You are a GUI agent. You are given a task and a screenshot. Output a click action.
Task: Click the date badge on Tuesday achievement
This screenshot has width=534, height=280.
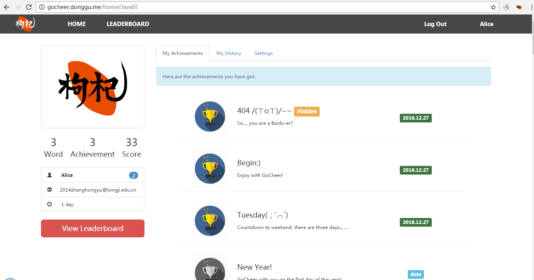(x=416, y=222)
